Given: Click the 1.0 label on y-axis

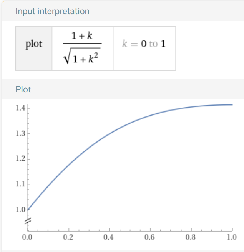Looking at the screenshot, I should 20,210.
